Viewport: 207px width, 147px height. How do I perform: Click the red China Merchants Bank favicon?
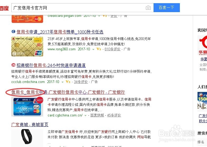(13, 65)
